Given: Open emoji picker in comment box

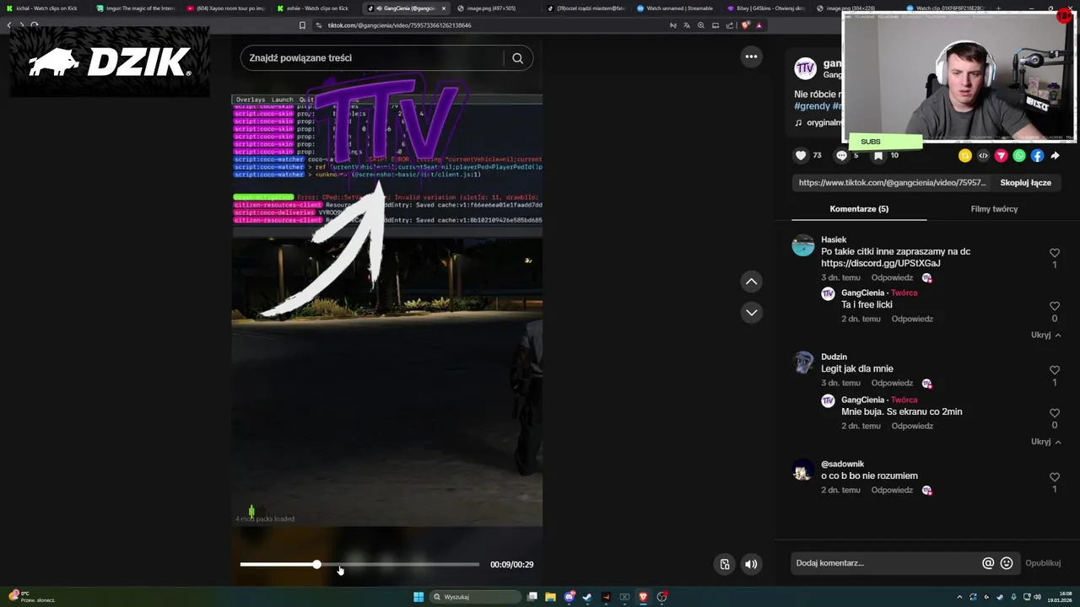Looking at the screenshot, I should (1007, 563).
